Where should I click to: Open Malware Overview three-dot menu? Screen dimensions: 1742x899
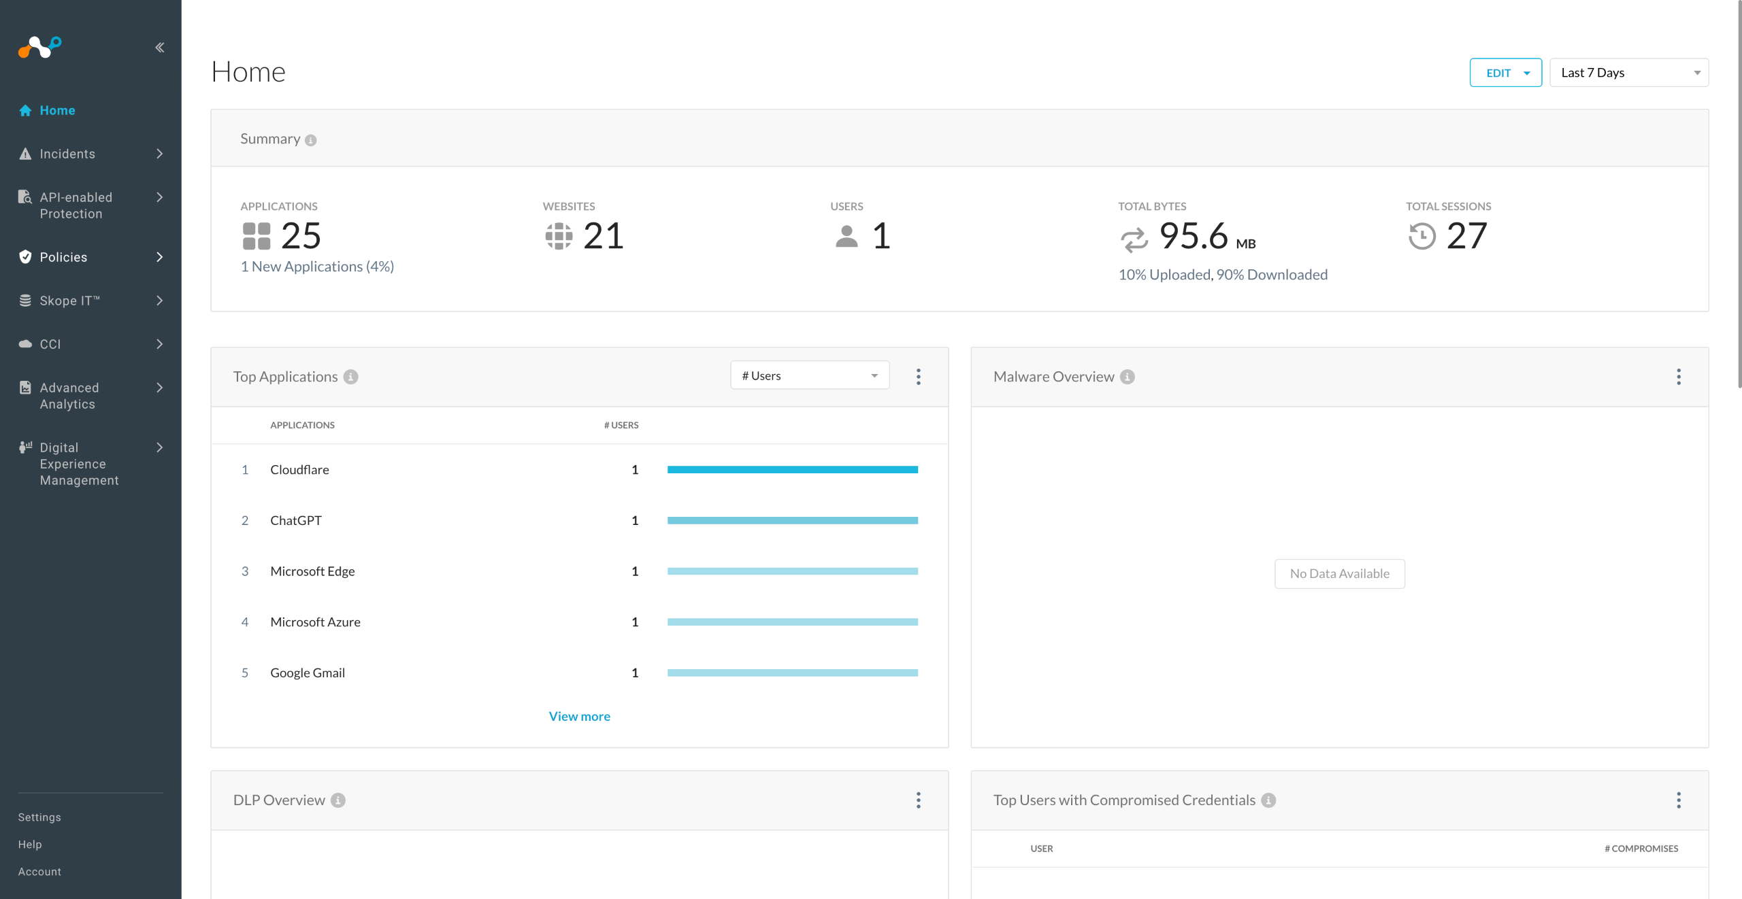click(x=1678, y=377)
